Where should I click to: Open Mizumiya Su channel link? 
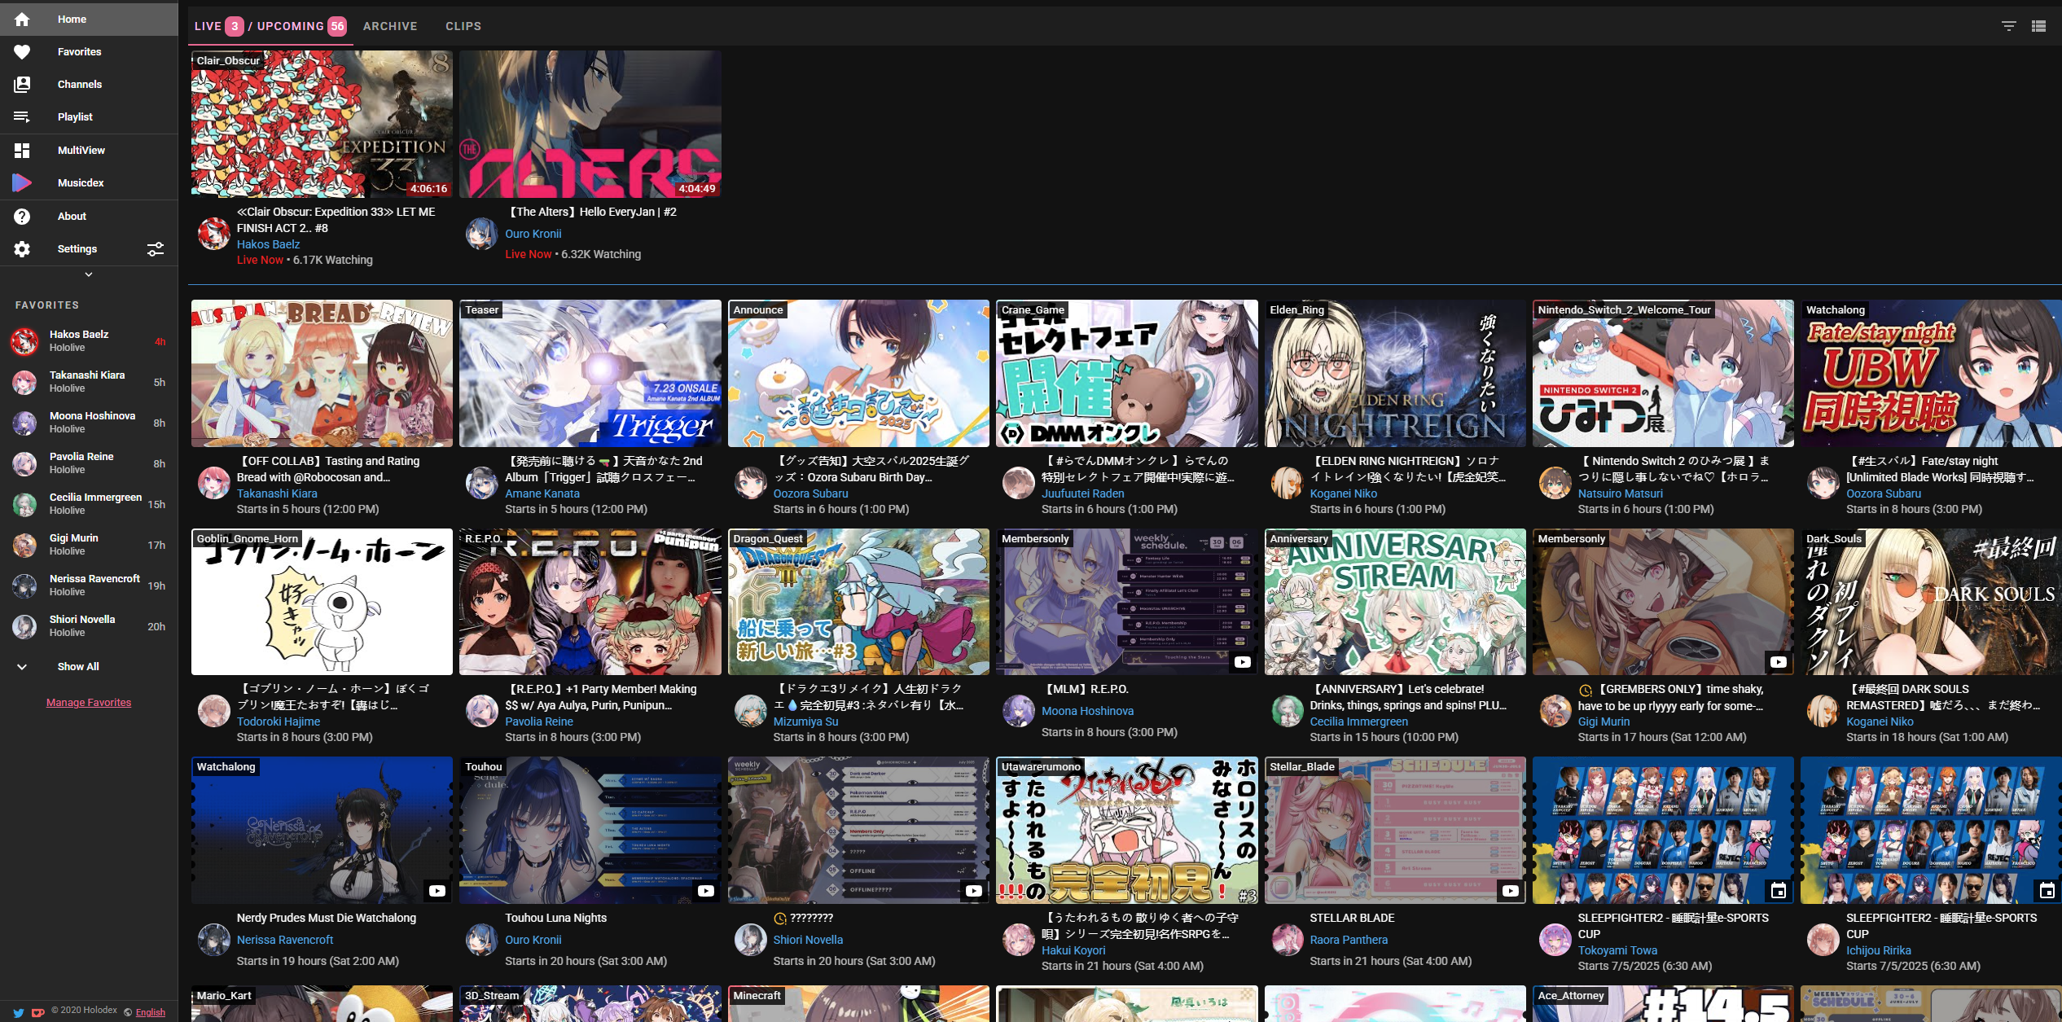click(805, 722)
